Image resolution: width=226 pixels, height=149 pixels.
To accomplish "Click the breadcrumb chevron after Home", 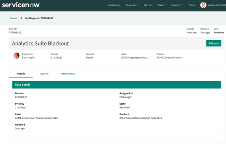I will 21,18.
